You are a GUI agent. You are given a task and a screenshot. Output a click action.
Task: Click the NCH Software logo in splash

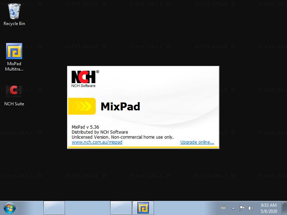85,79
